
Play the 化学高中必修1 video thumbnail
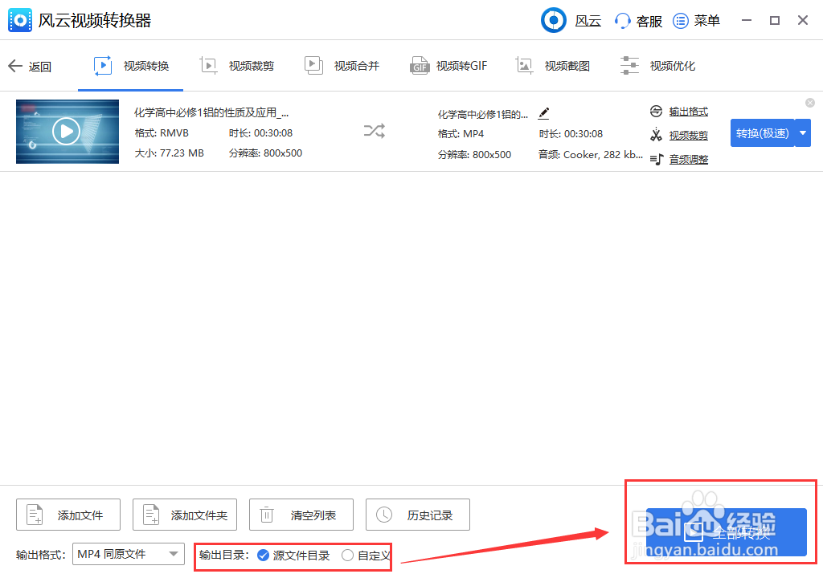67,131
